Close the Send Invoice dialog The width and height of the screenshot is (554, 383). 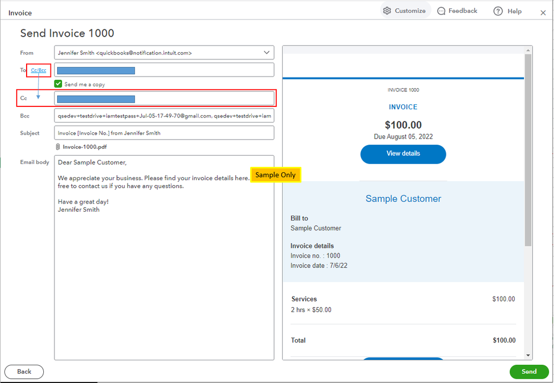(543, 13)
